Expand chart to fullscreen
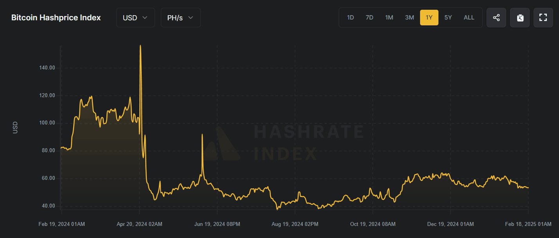The image size is (559, 238). click(x=543, y=18)
